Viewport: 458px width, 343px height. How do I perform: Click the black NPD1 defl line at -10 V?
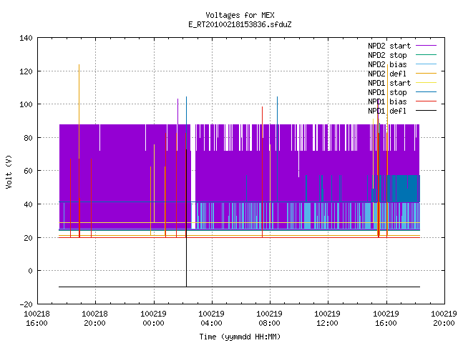click(239, 287)
